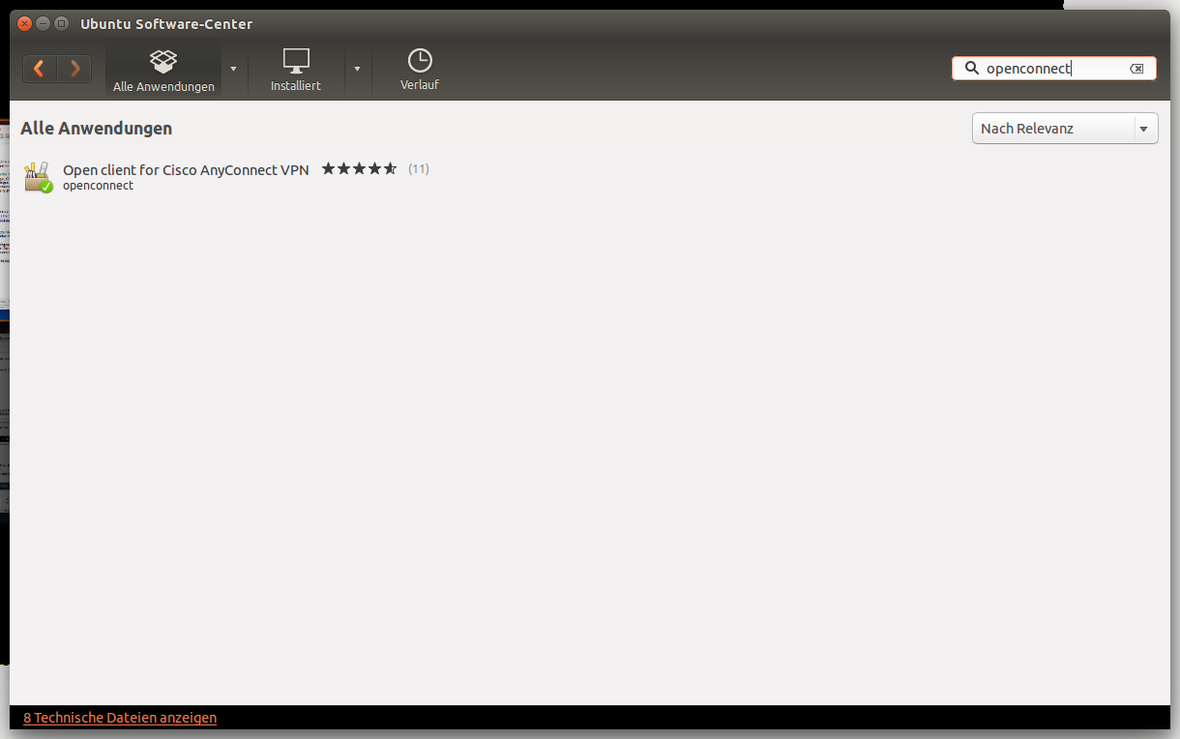Minimize the Ubuntu Software-Center window
Screen dimensions: 1180x739
[x=44, y=23]
